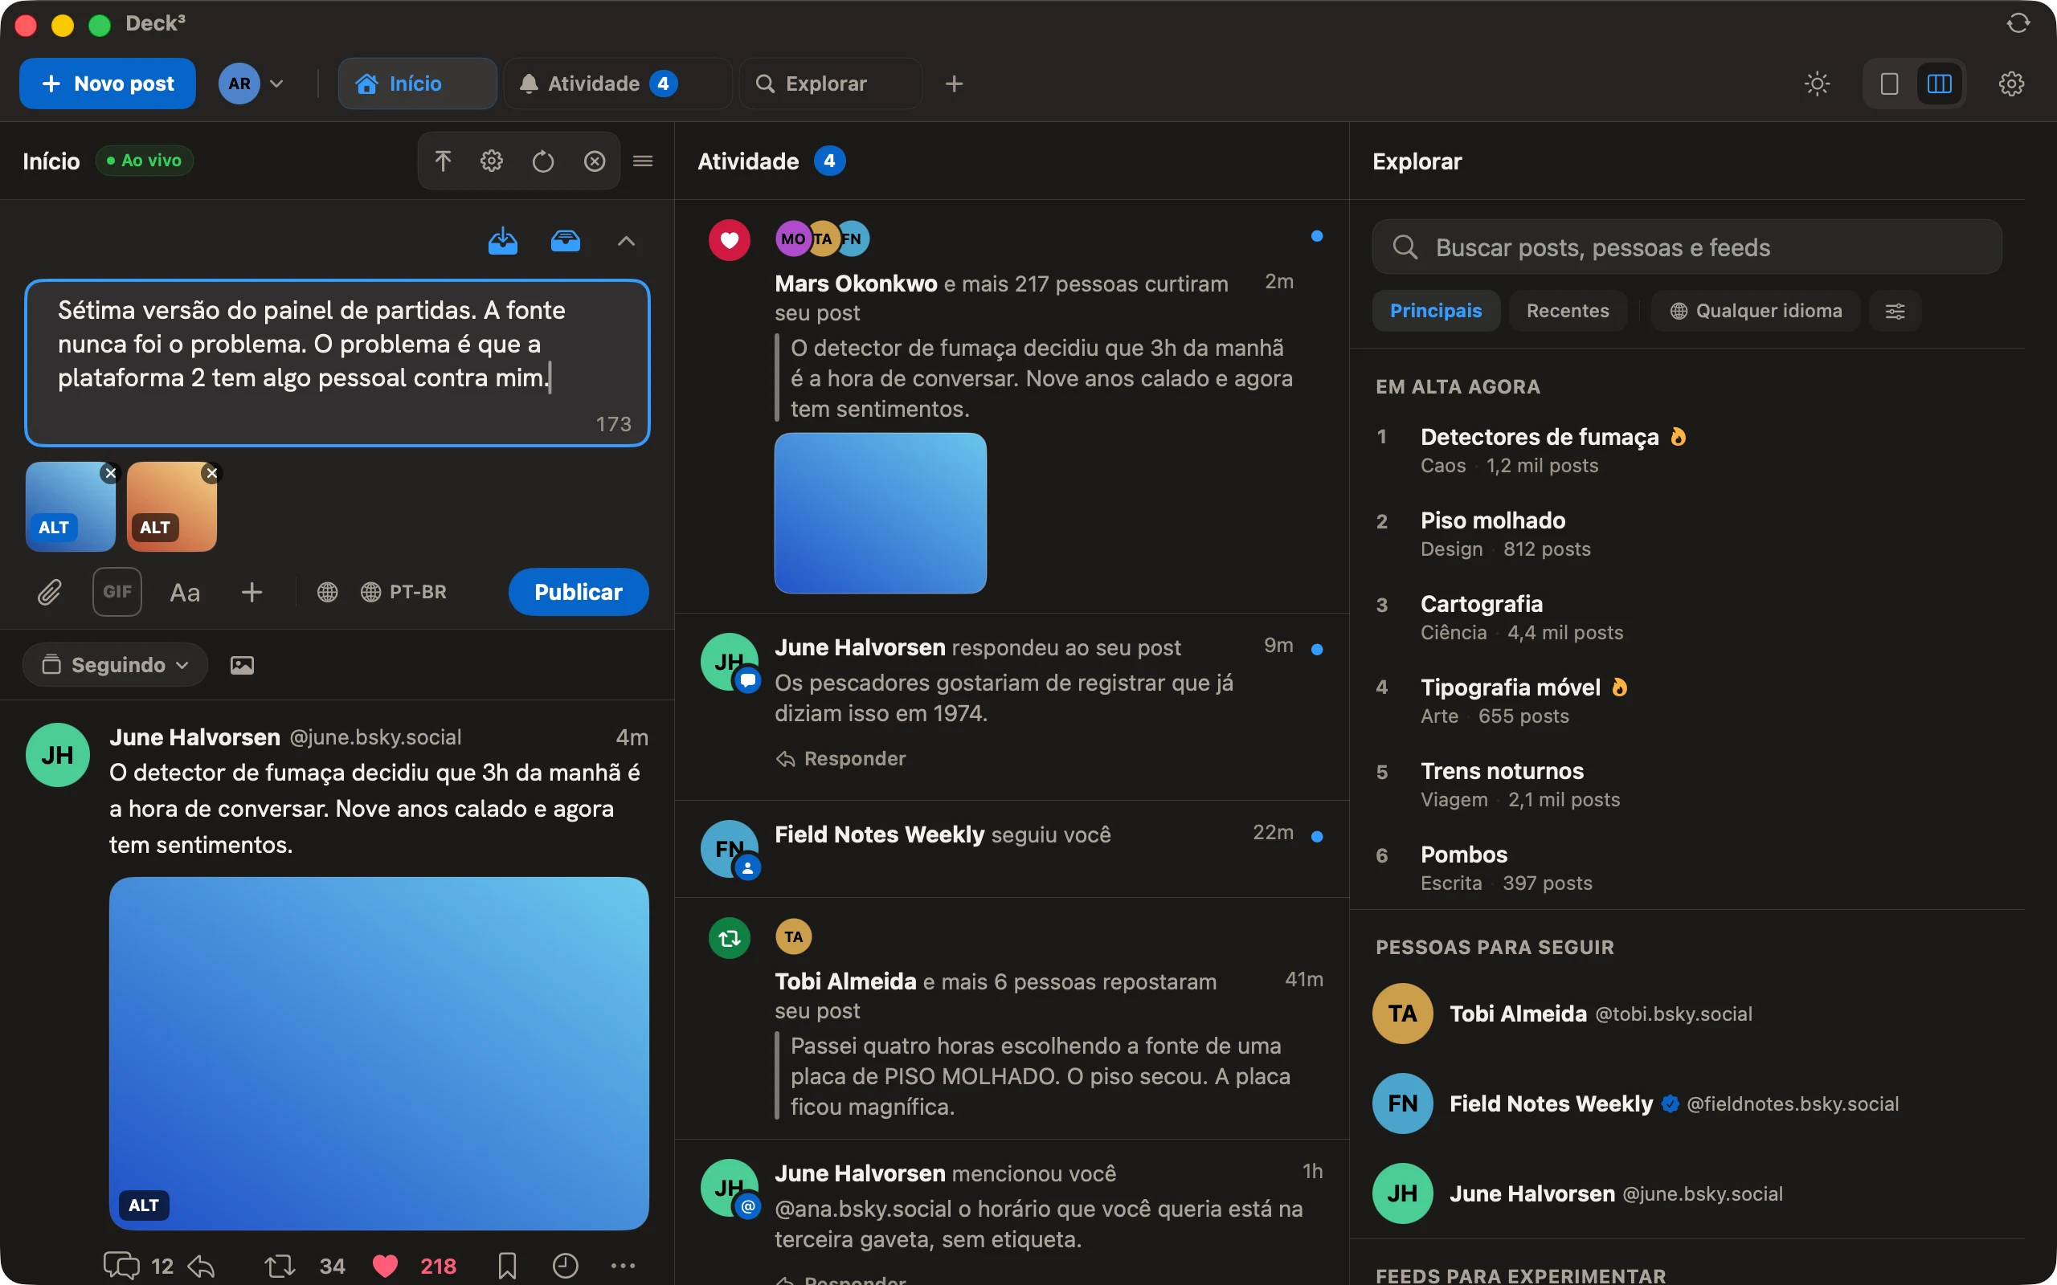Attach a file with the paperclip

pos(49,593)
